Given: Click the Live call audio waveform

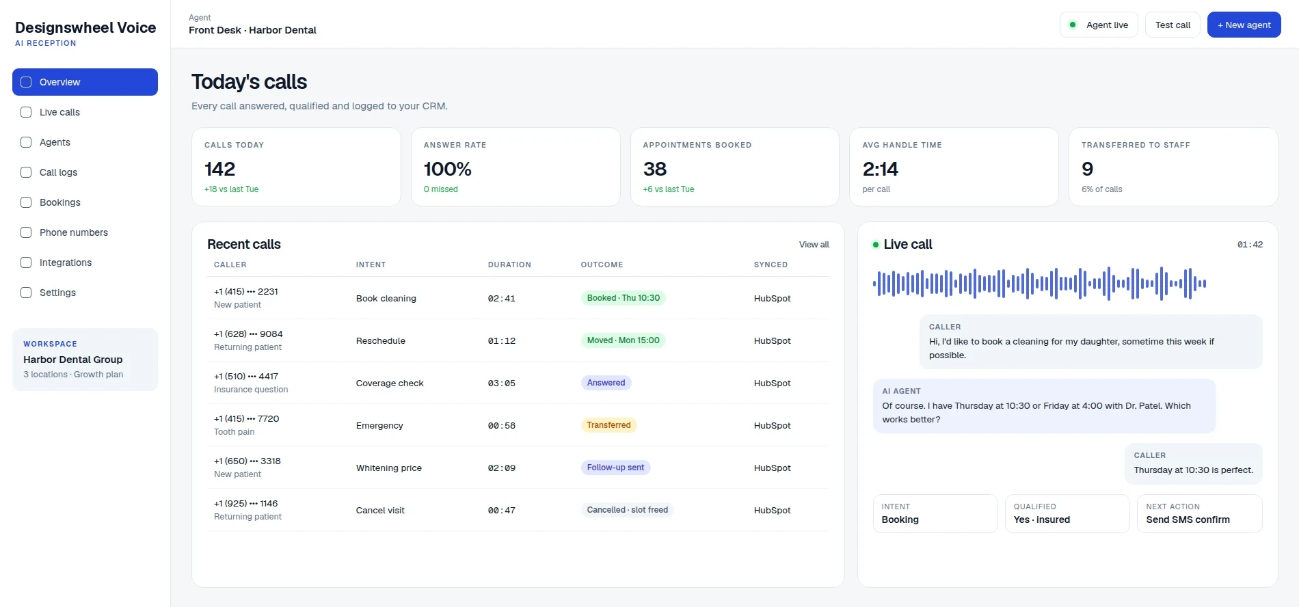Looking at the screenshot, I should (1039, 283).
